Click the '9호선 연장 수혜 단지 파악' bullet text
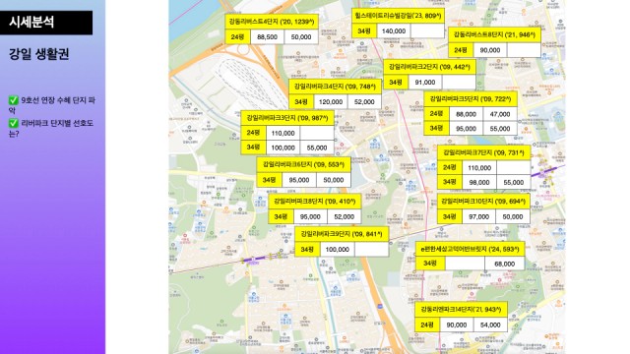Viewport: 630px width, 354px height. [52, 105]
